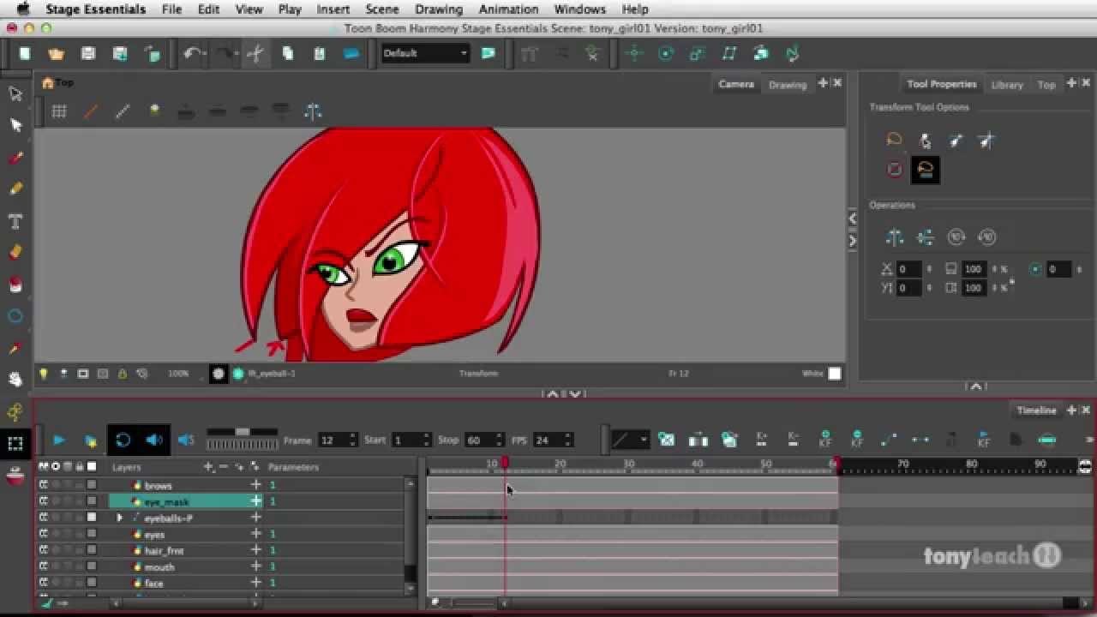Expand parameters of the eye_mask layer

coord(255,501)
